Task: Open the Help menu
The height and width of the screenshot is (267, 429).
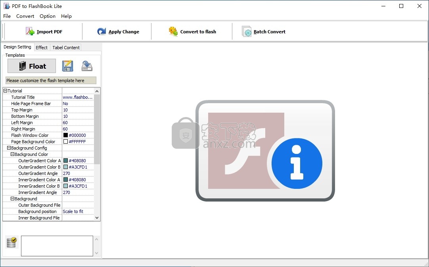Action: [x=66, y=16]
